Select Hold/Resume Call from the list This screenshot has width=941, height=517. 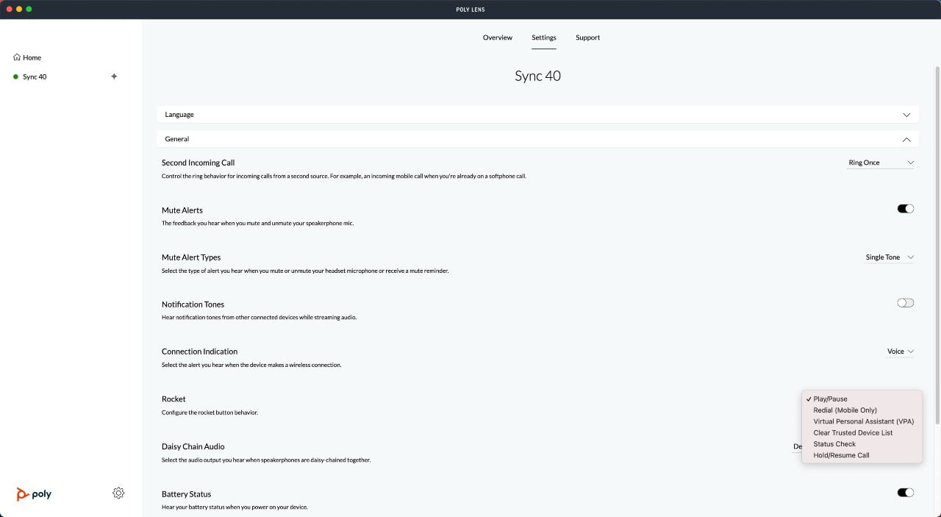[x=841, y=455]
